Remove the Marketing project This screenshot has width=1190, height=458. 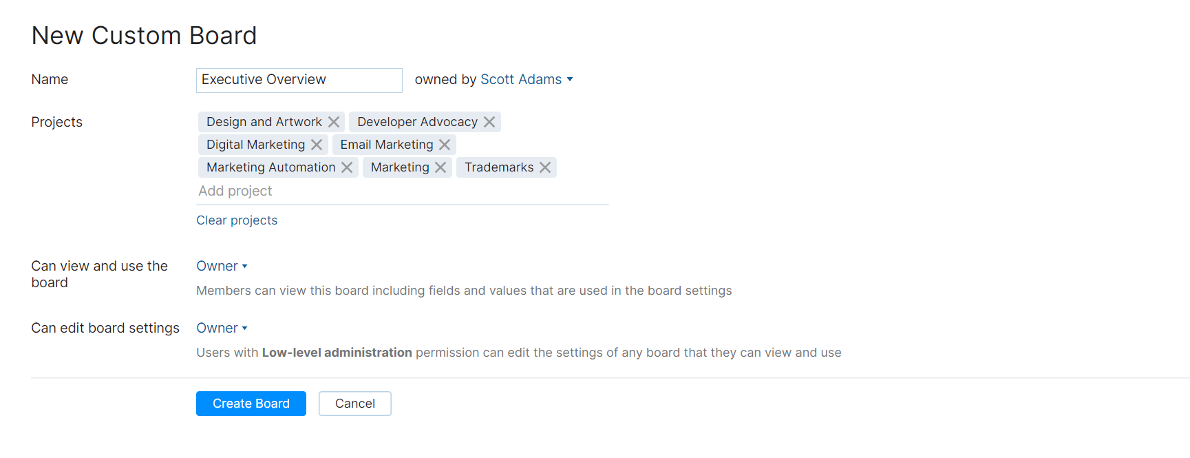coord(440,167)
